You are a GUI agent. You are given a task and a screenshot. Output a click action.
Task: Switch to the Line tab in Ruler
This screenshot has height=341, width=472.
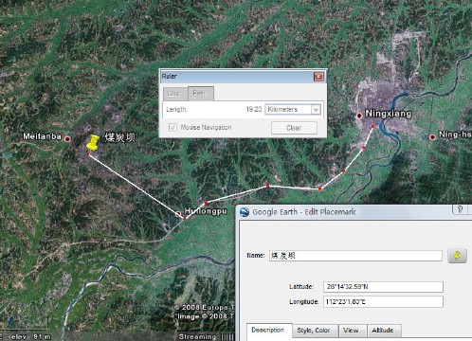coord(173,94)
